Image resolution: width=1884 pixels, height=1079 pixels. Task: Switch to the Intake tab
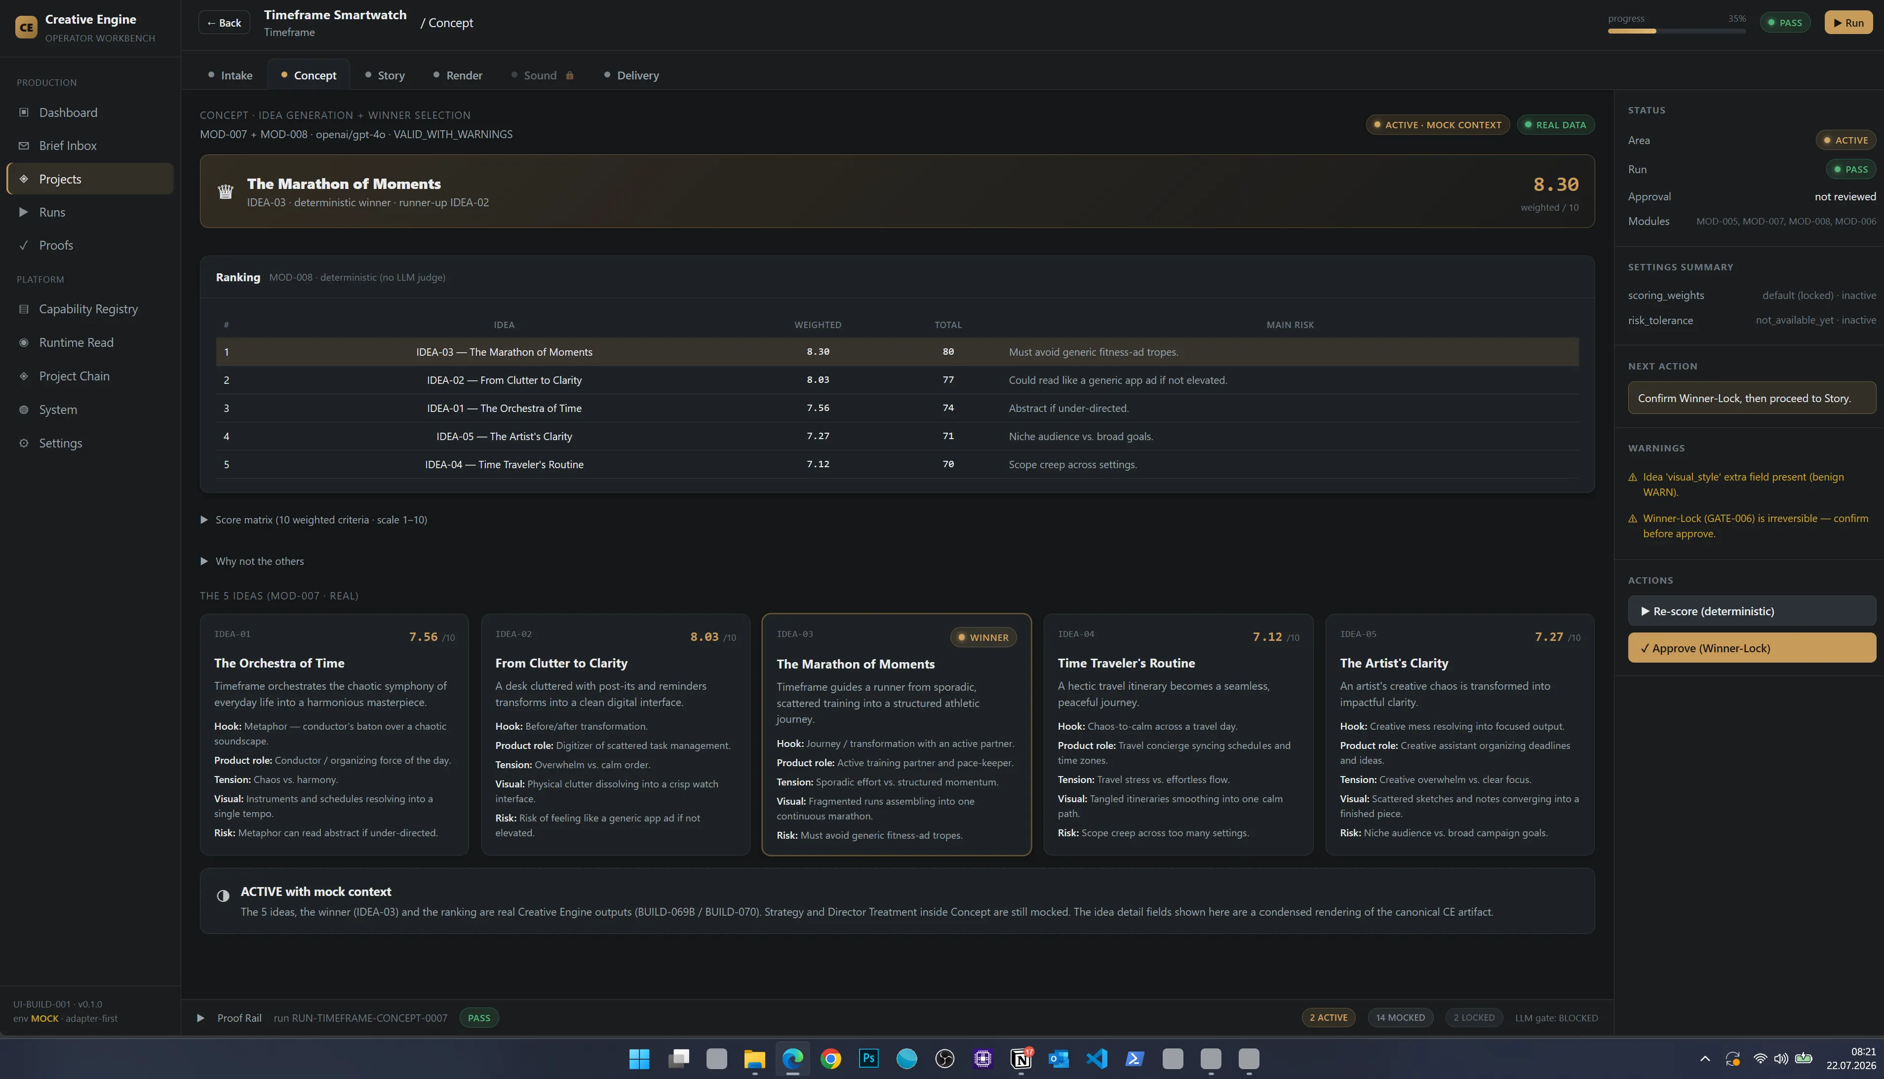point(230,75)
